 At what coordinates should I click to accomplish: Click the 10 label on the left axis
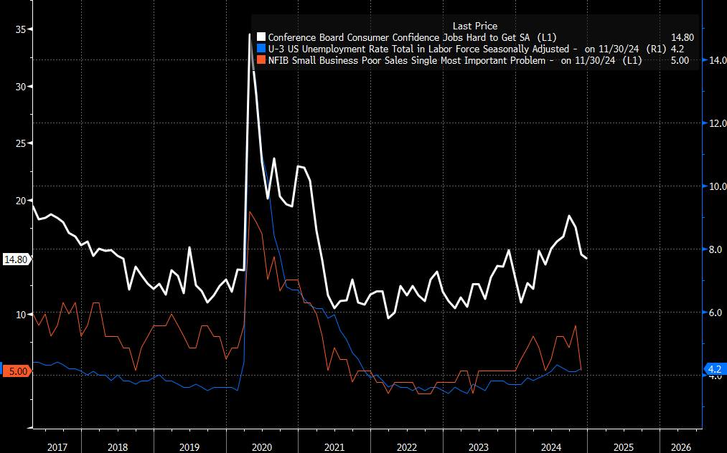click(21, 315)
